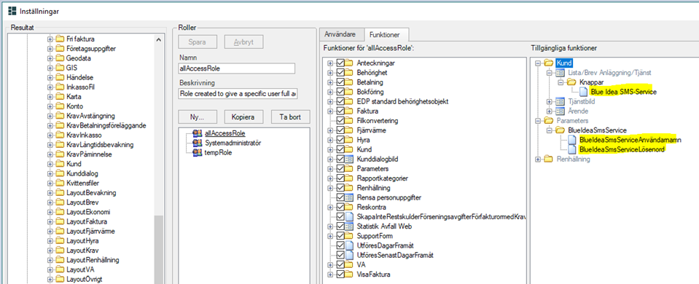Click the Inställningar window title icon
Screen dimensions: 699x284
tap(12, 11)
